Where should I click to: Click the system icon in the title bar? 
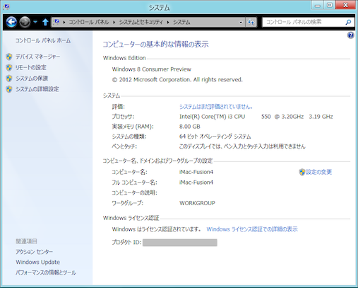click(x=6, y=7)
